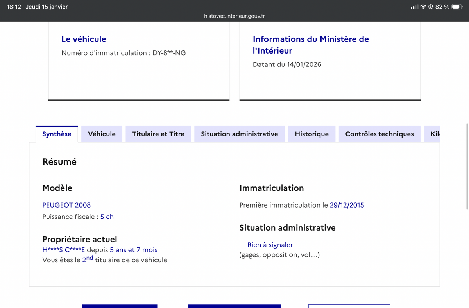Switch to the Véhicule tab

pos(102,134)
